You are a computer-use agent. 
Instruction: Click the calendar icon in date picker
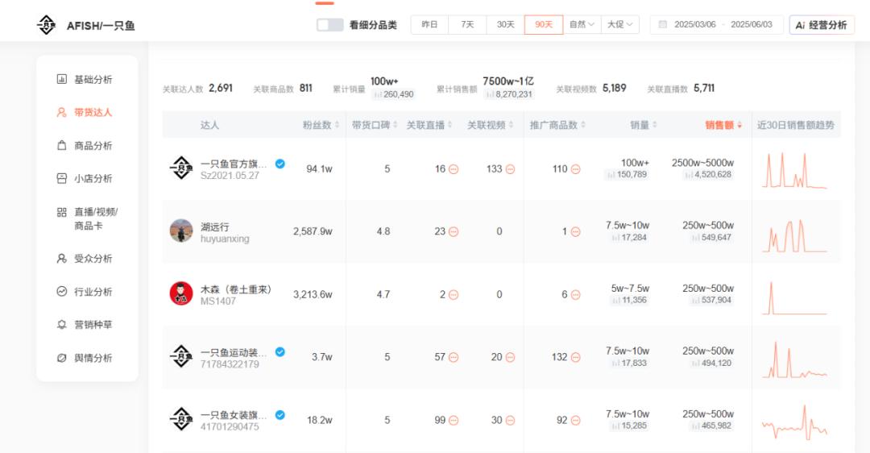662,24
